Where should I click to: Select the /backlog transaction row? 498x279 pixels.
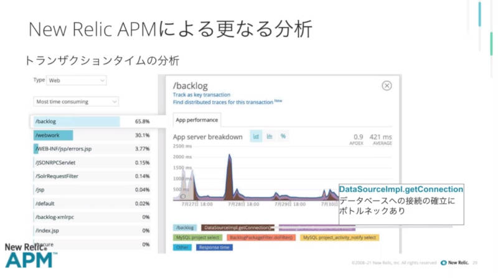92,121
